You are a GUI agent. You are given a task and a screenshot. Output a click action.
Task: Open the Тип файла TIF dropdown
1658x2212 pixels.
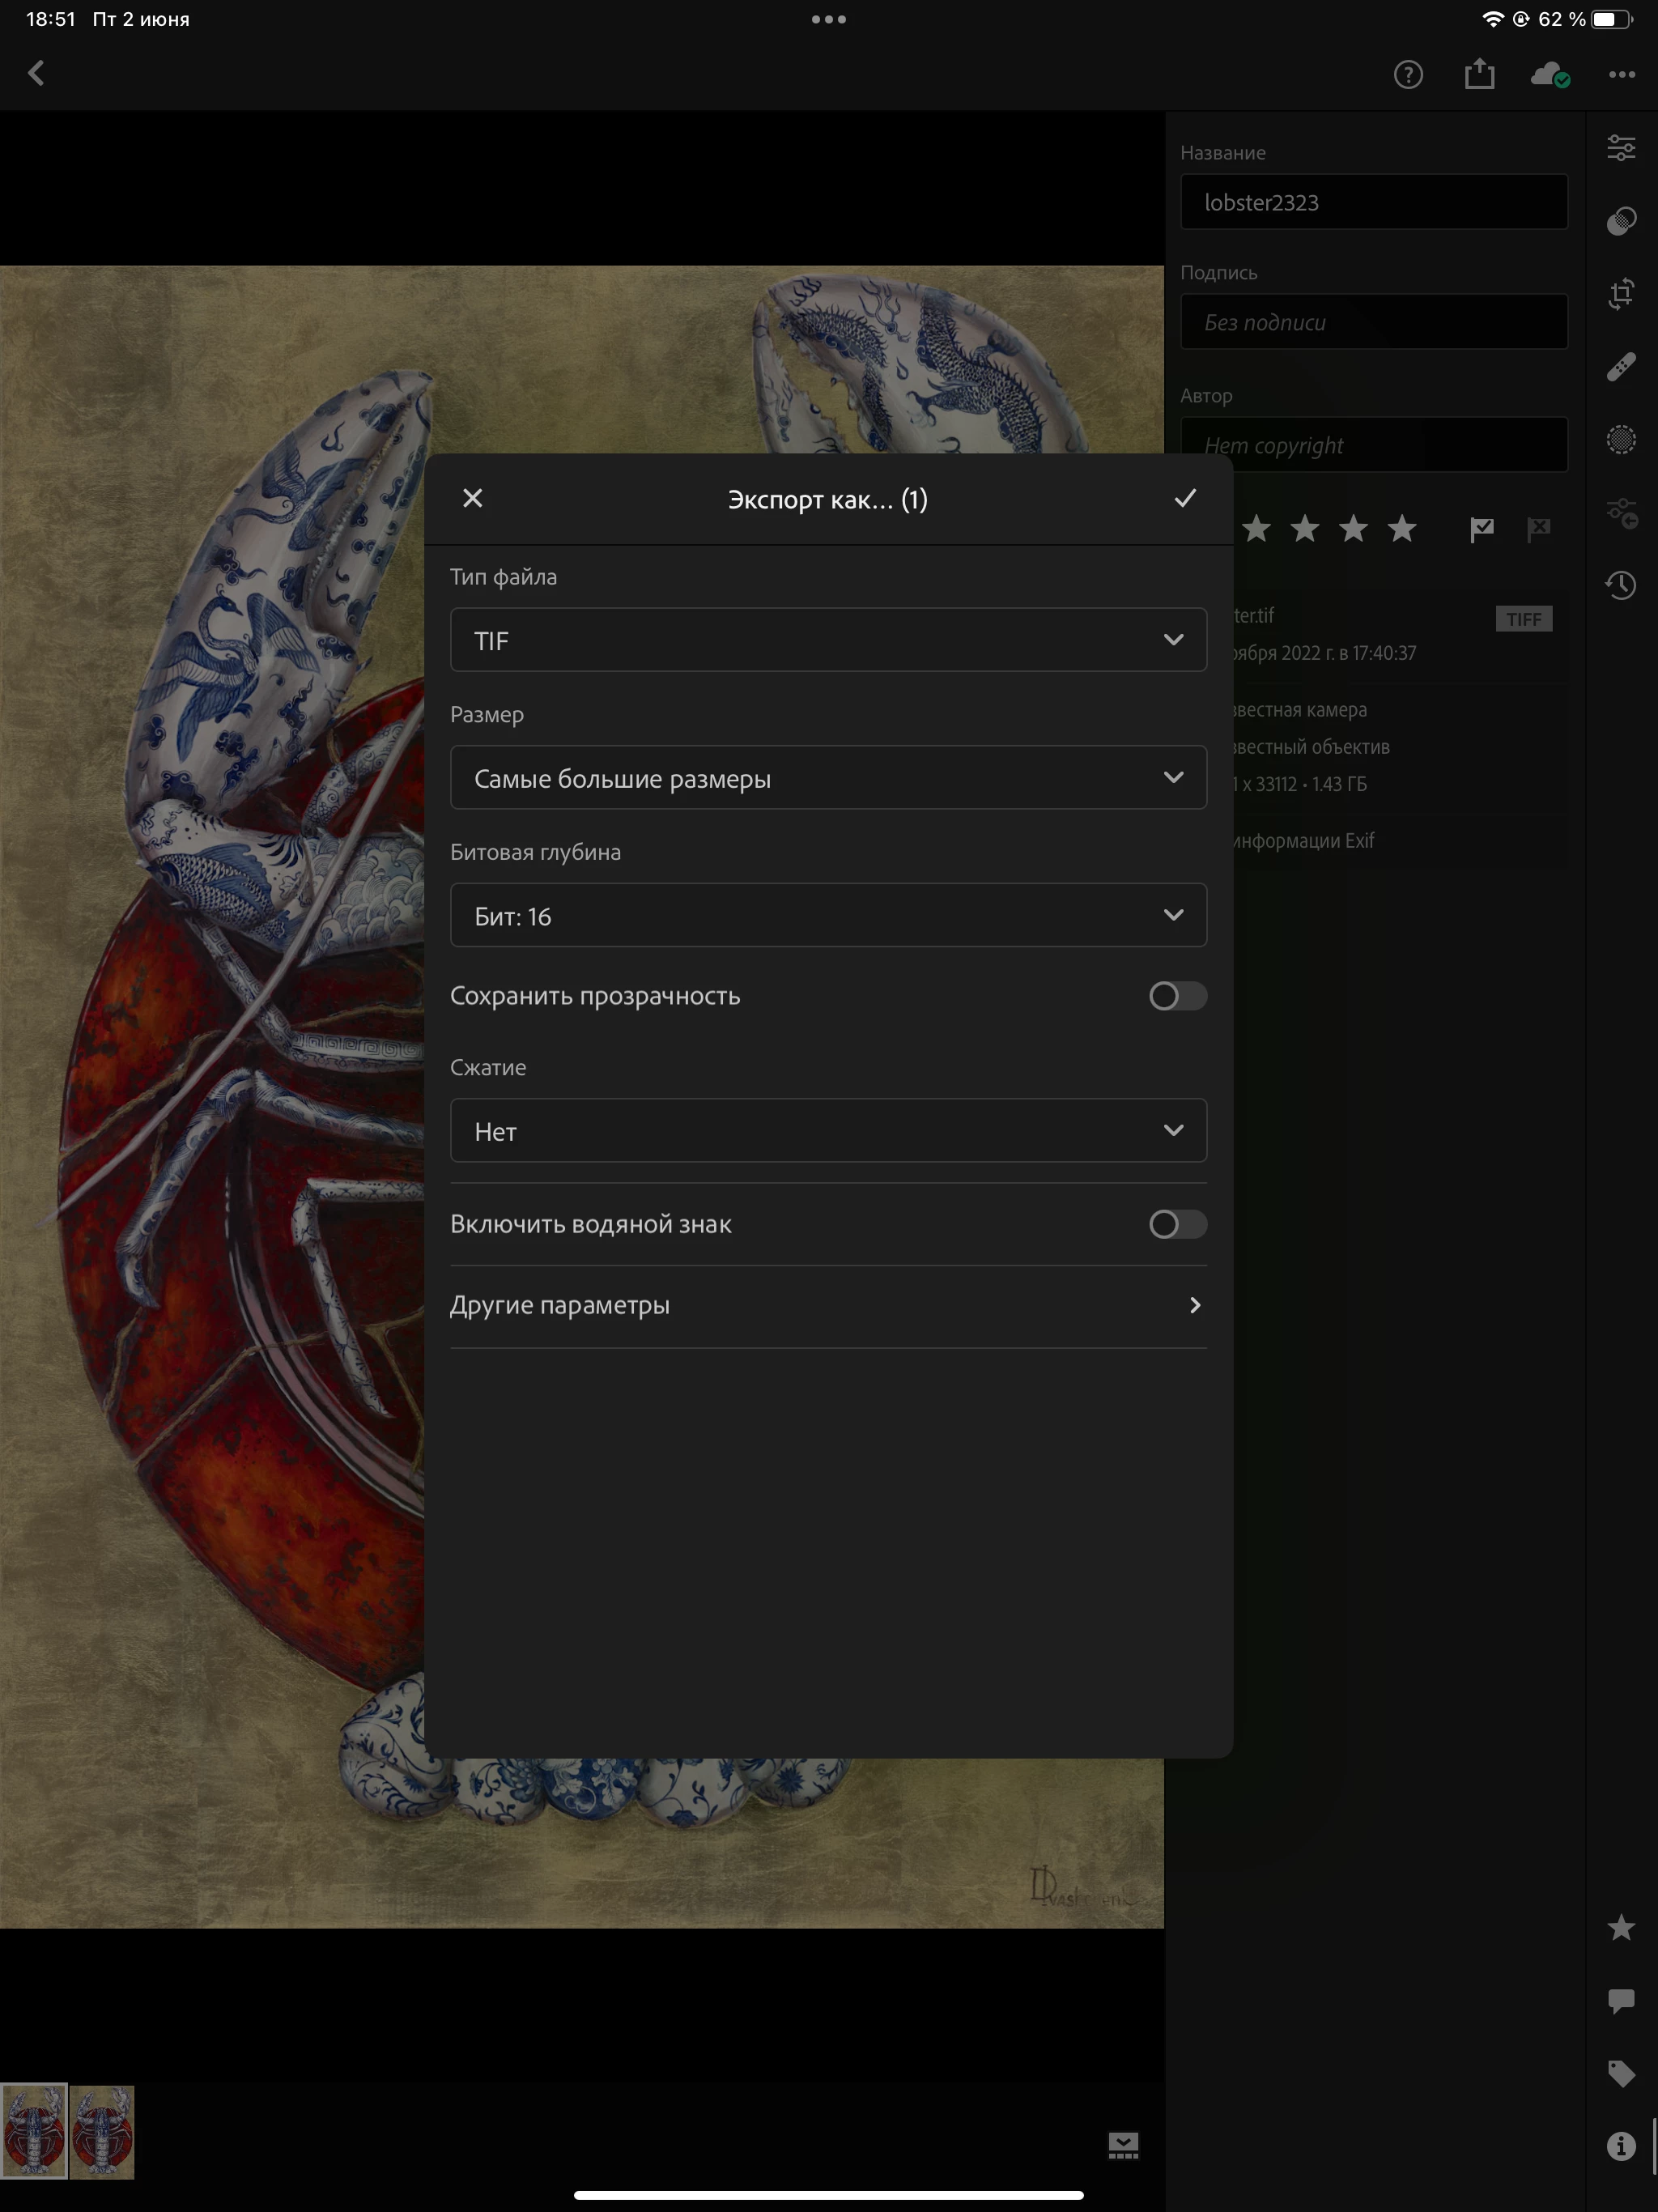(828, 640)
